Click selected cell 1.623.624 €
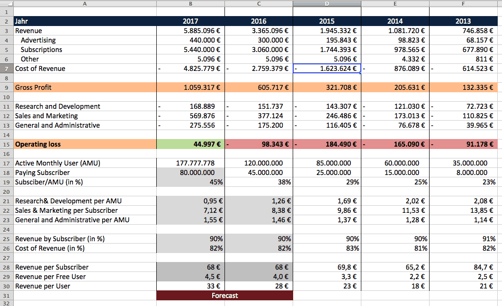 tap(327, 69)
